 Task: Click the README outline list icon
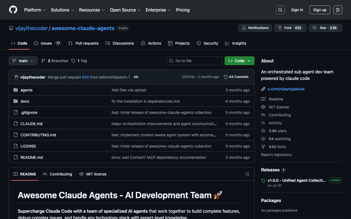[x=247, y=174]
